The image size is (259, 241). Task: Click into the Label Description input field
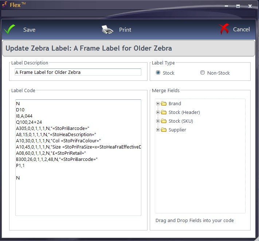point(78,72)
